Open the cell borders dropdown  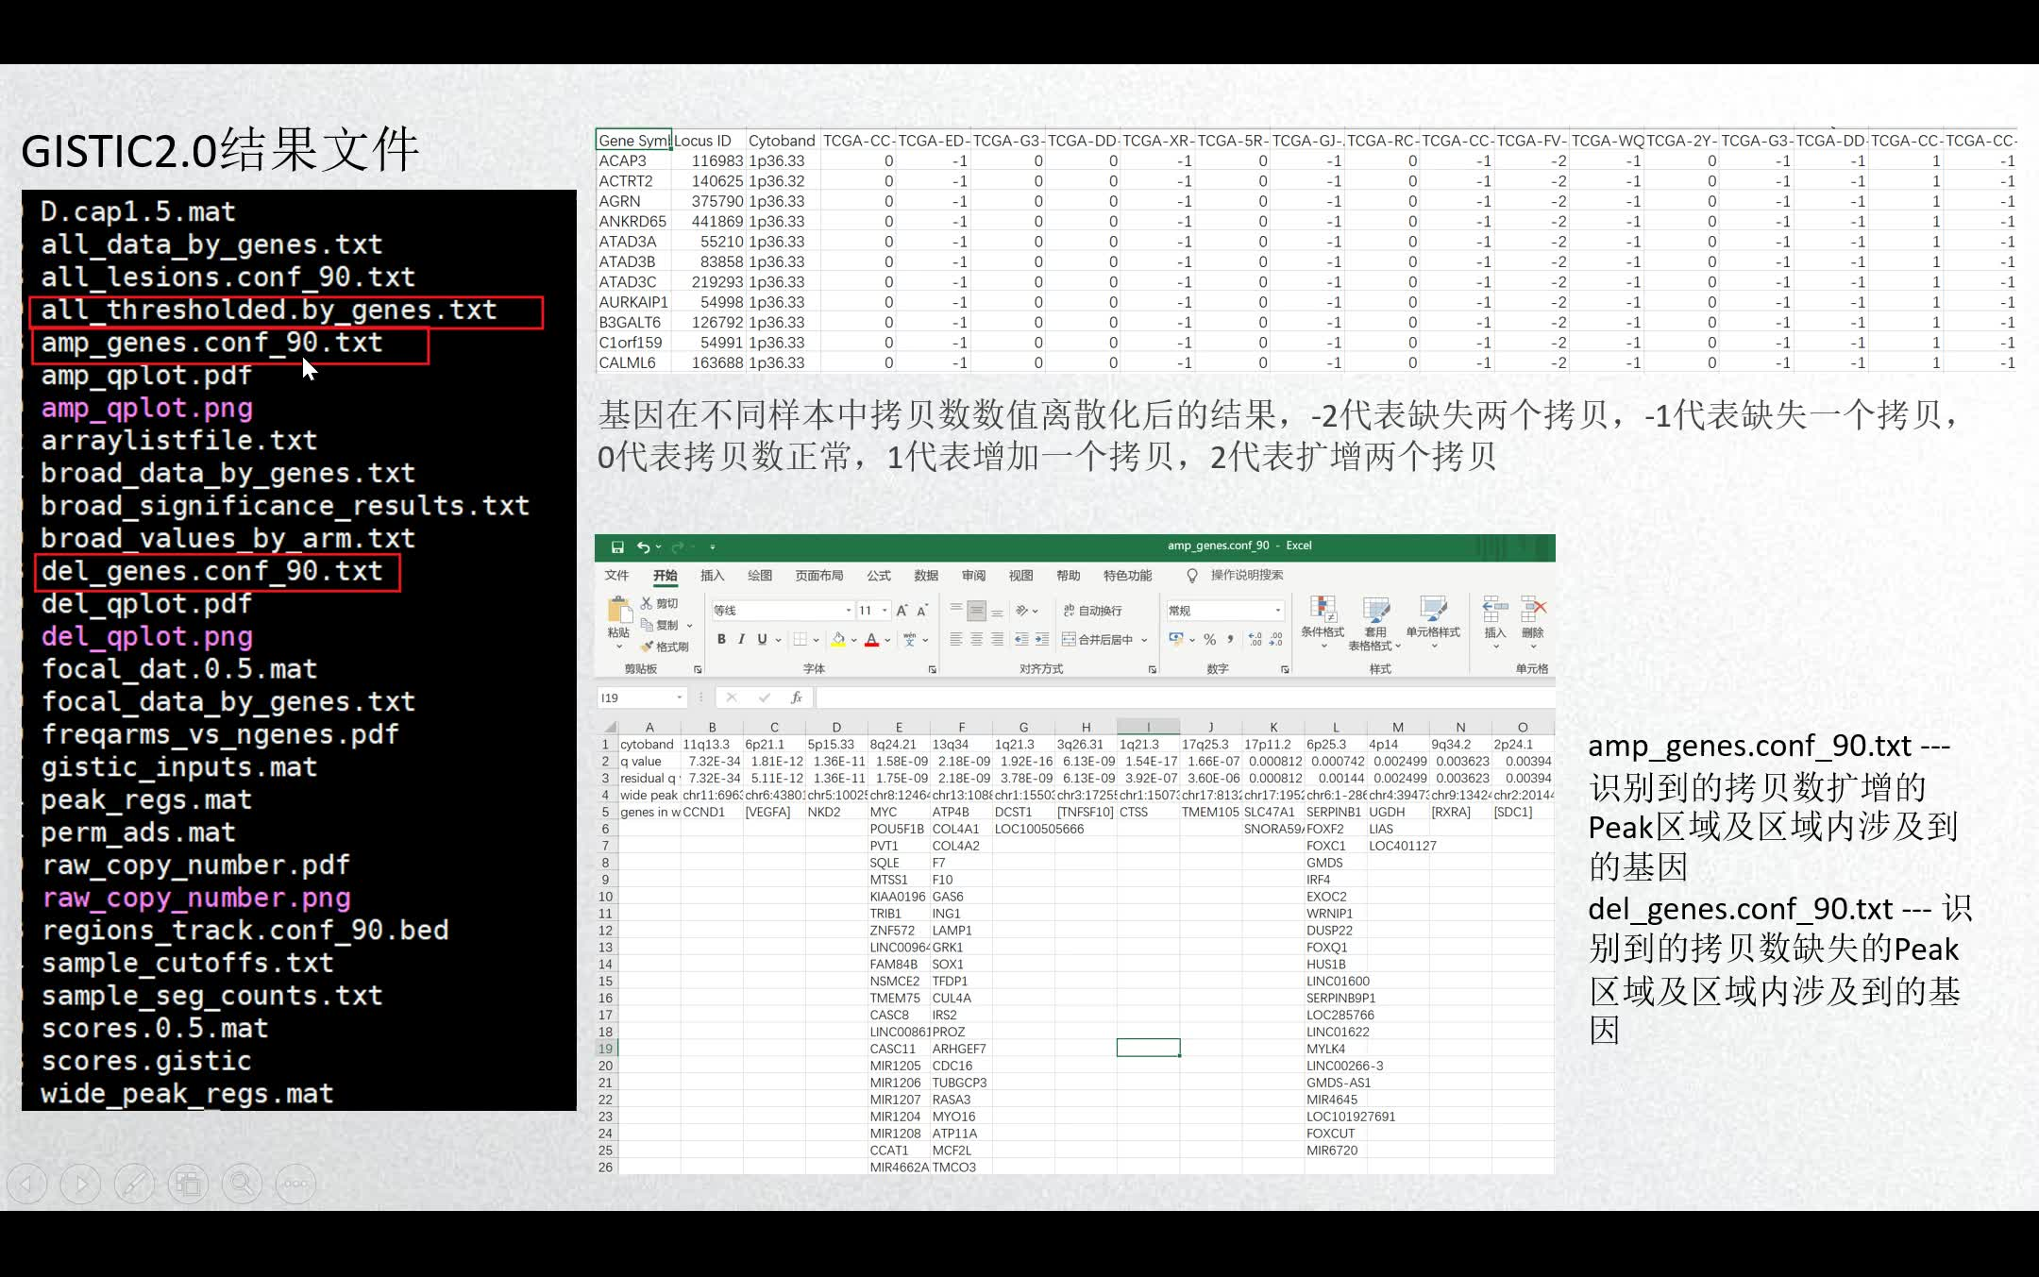click(x=817, y=640)
